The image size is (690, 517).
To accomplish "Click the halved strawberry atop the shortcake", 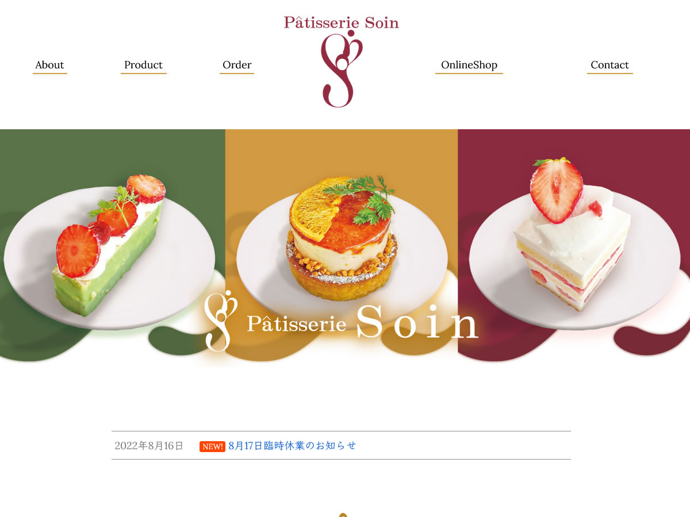I will coord(555,191).
